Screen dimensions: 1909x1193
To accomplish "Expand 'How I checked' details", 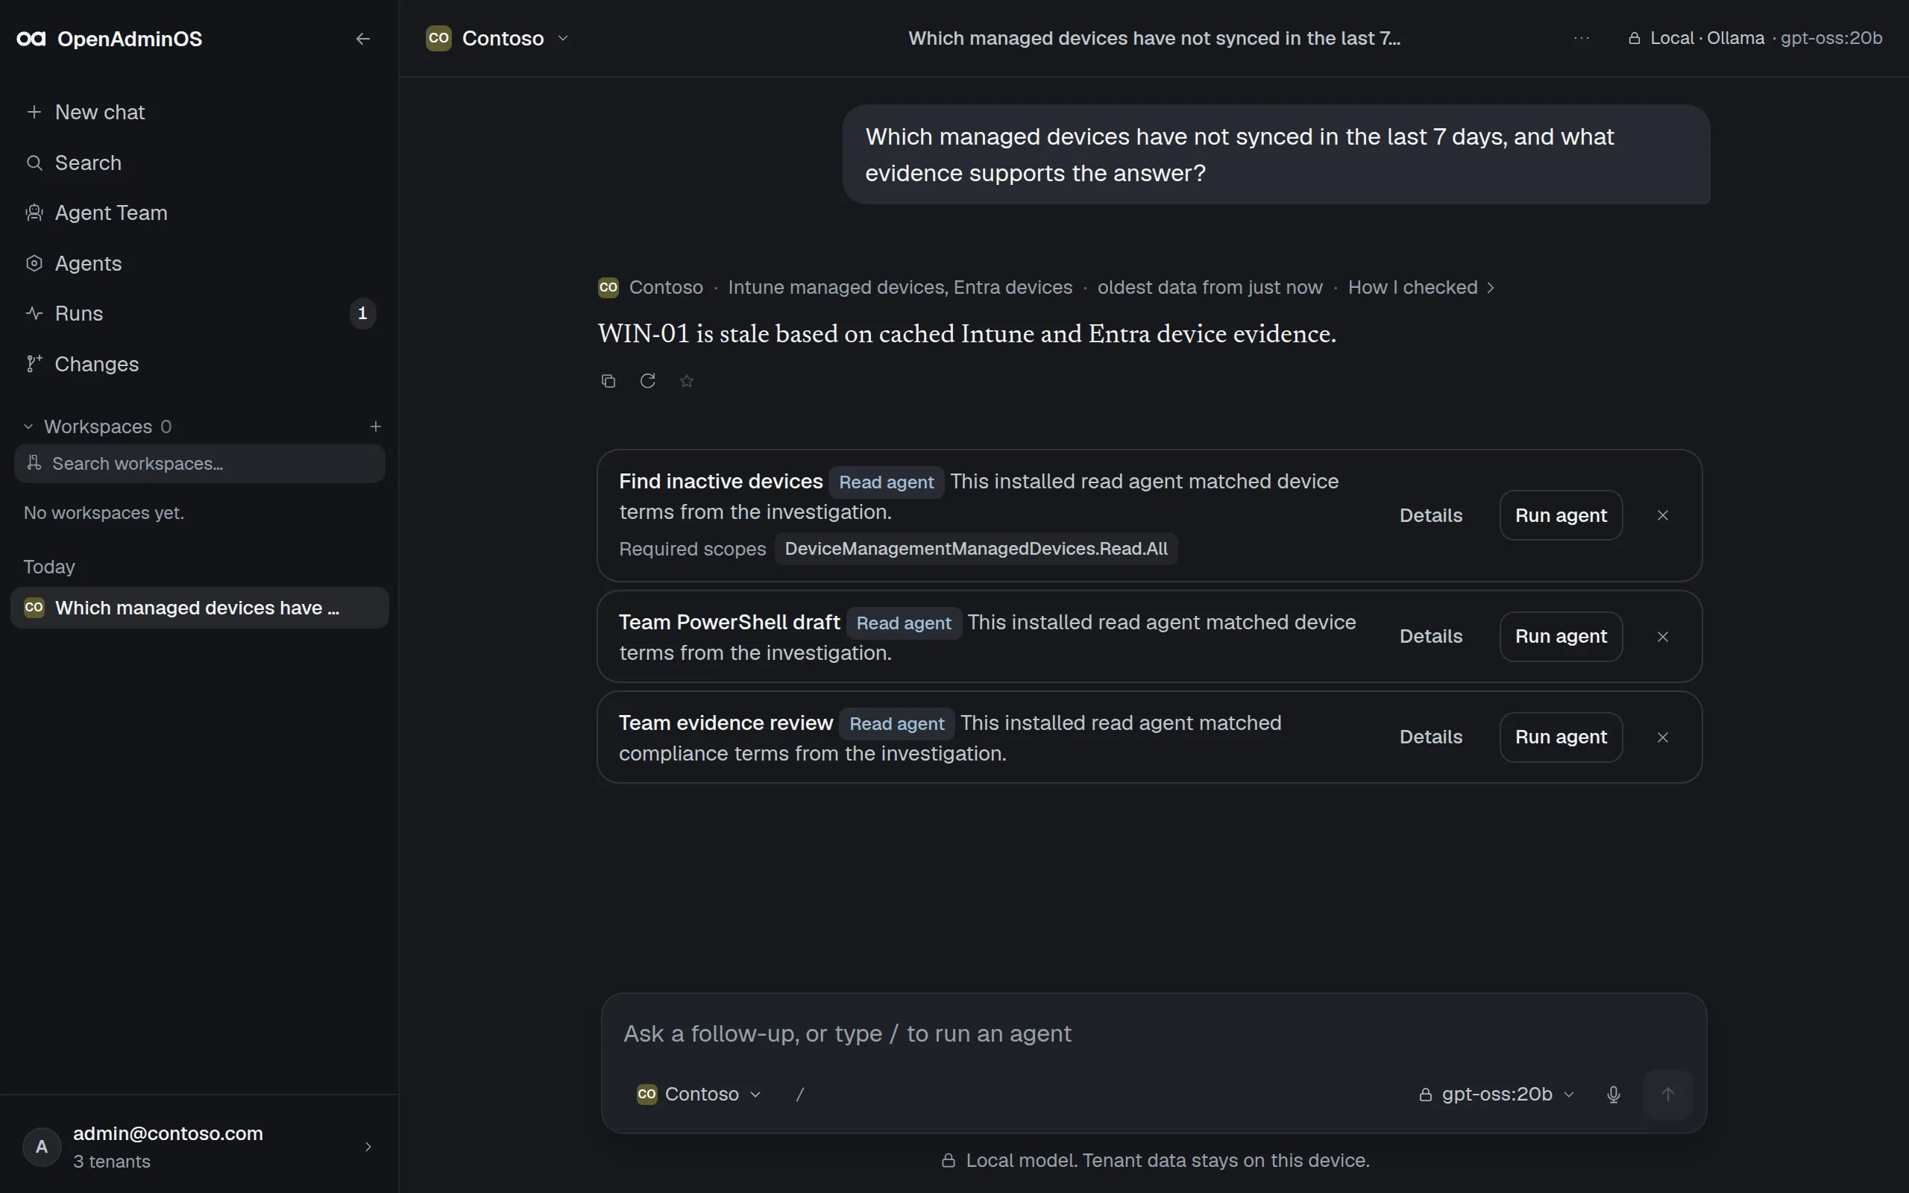I will (x=1421, y=287).
